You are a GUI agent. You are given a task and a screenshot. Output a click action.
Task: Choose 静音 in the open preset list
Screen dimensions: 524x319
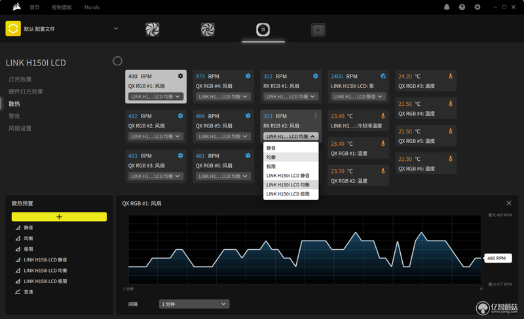coord(291,148)
